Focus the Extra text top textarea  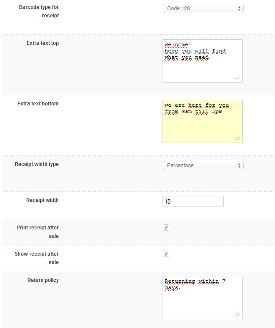[x=202, y=68]
